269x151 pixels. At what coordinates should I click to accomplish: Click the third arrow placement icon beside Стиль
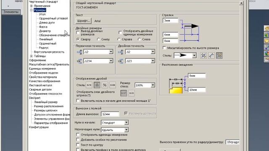[219, 56]
